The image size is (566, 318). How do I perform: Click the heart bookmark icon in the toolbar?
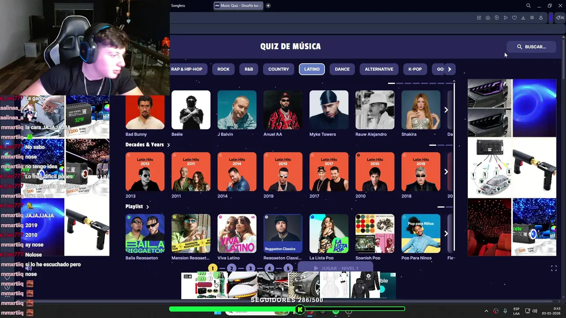coord(514,18)
